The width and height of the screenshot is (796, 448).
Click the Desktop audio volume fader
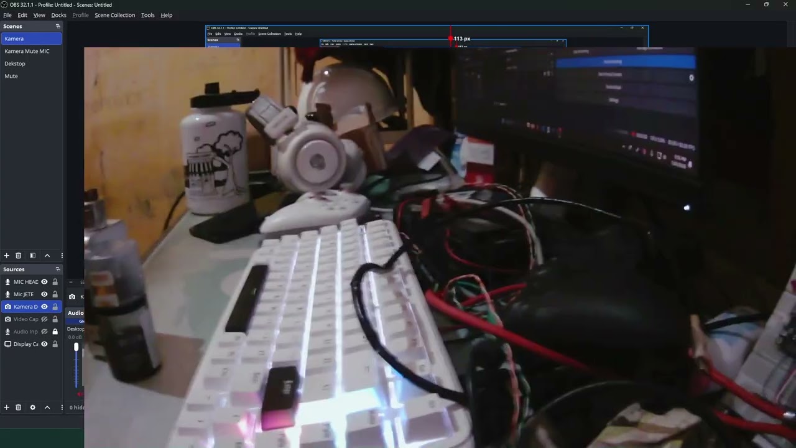[76, 347]
